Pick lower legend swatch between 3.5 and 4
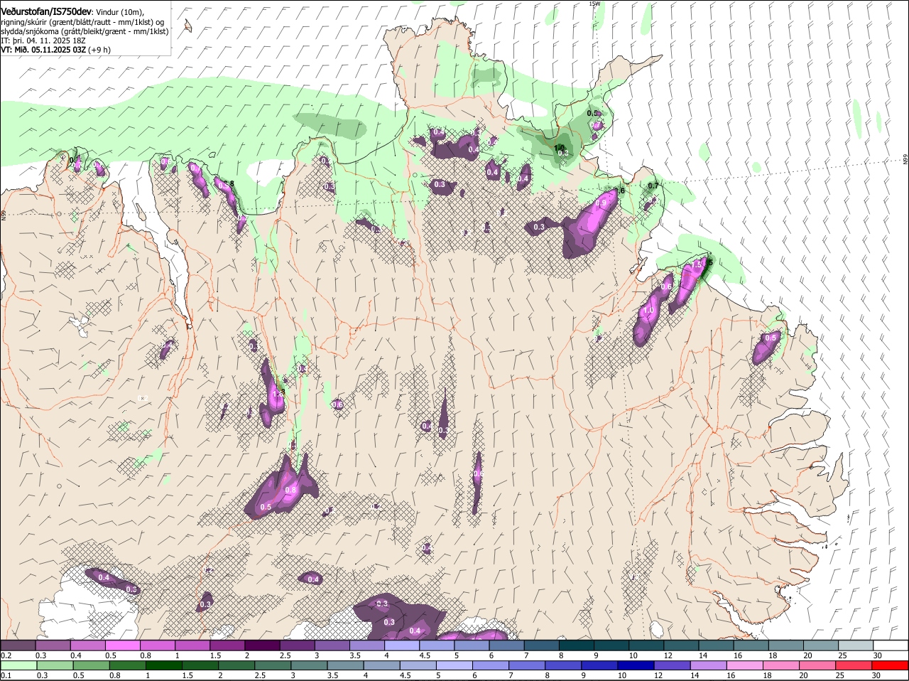909x681 pixels. (346, 666)
